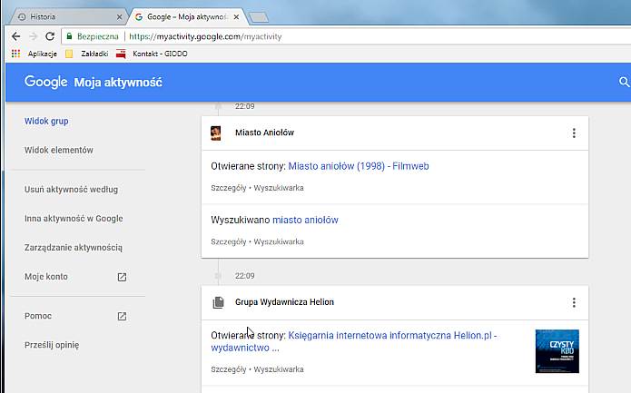
Task: Select Widok grup in the sidebar
Action: 46,121
